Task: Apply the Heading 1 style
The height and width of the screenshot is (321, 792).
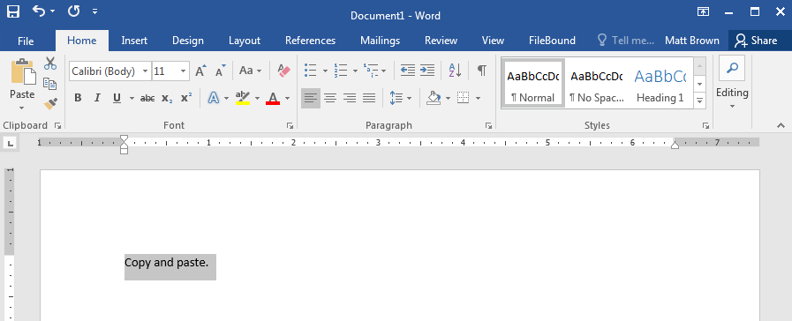Action: 660,83
